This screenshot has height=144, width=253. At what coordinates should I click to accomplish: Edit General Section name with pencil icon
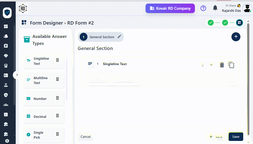pyautogui.click(x=119, y=37)
